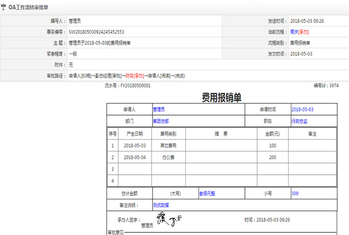This screenshot has height=235, width=349.
Task: Click the highlighted '财务[承办]' approval step
Action: tap(135, 76)
